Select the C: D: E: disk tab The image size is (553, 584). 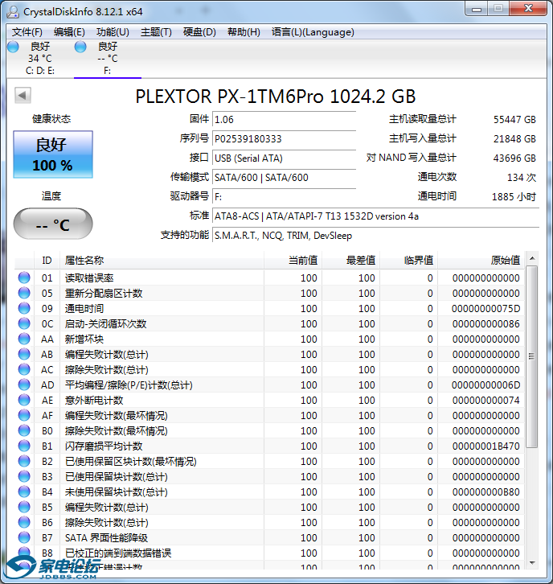(x=40, y=58)
